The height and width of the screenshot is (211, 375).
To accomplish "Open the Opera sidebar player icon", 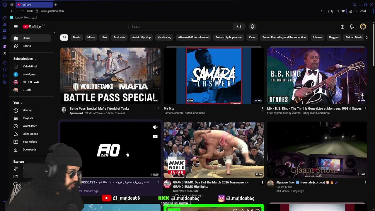I will pos(5,63).
